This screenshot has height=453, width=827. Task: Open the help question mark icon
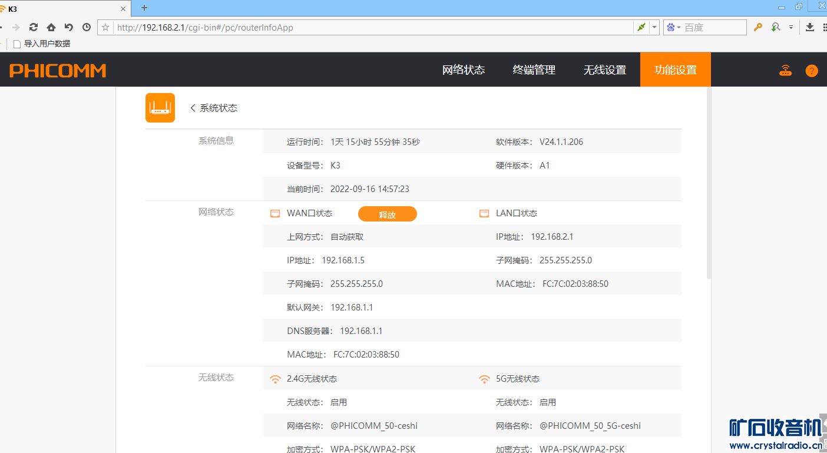coord(812,71)
